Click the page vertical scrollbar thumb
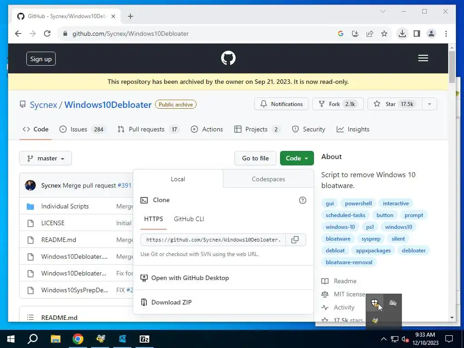Screen dimensions: 464x348 tap(452, 67)
